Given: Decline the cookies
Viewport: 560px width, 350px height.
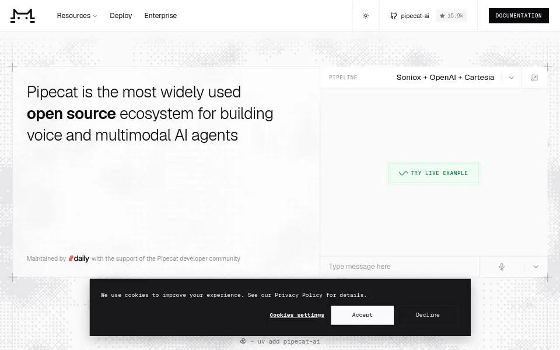Looking at the screenshot, I should 428,315.
